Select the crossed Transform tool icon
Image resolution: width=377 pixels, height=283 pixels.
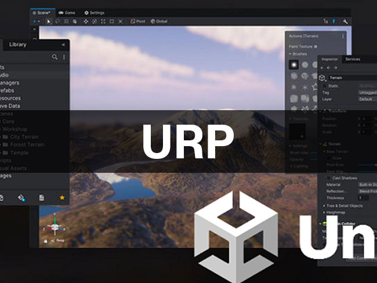pos(121,21)
